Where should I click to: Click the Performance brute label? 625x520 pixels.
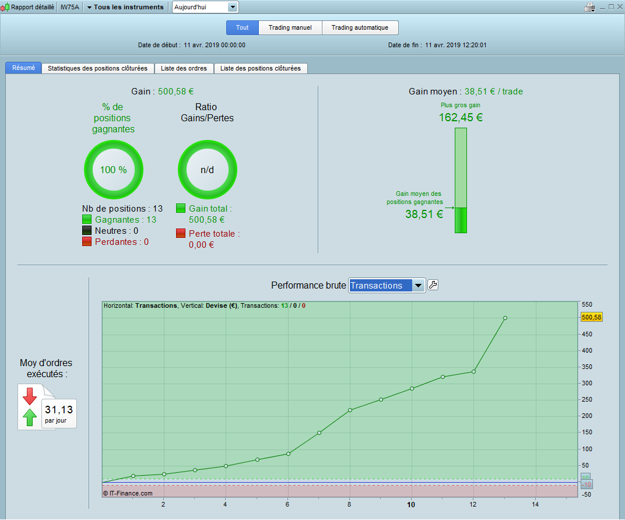308,285
